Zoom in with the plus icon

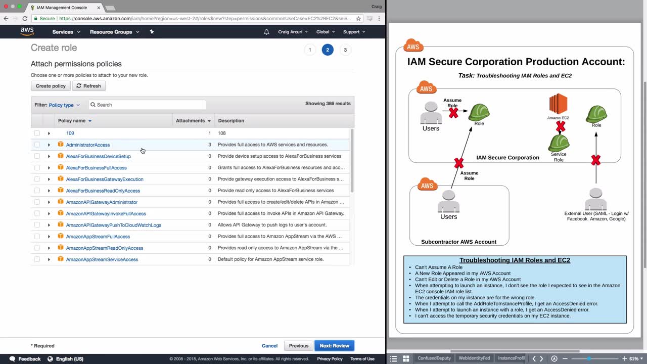click(625, 358)
